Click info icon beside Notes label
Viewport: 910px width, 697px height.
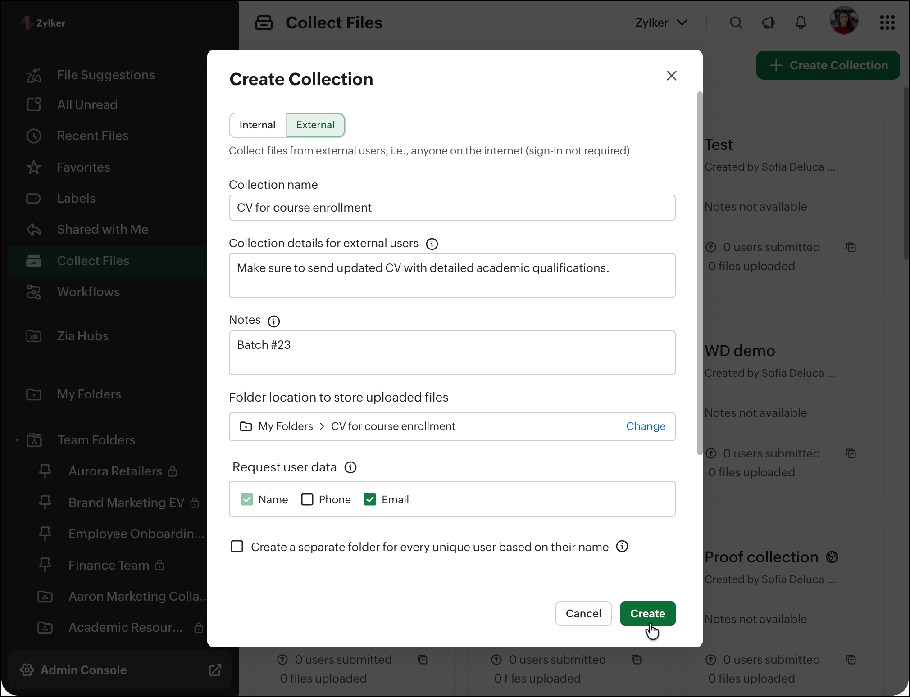tap(273, 321)
